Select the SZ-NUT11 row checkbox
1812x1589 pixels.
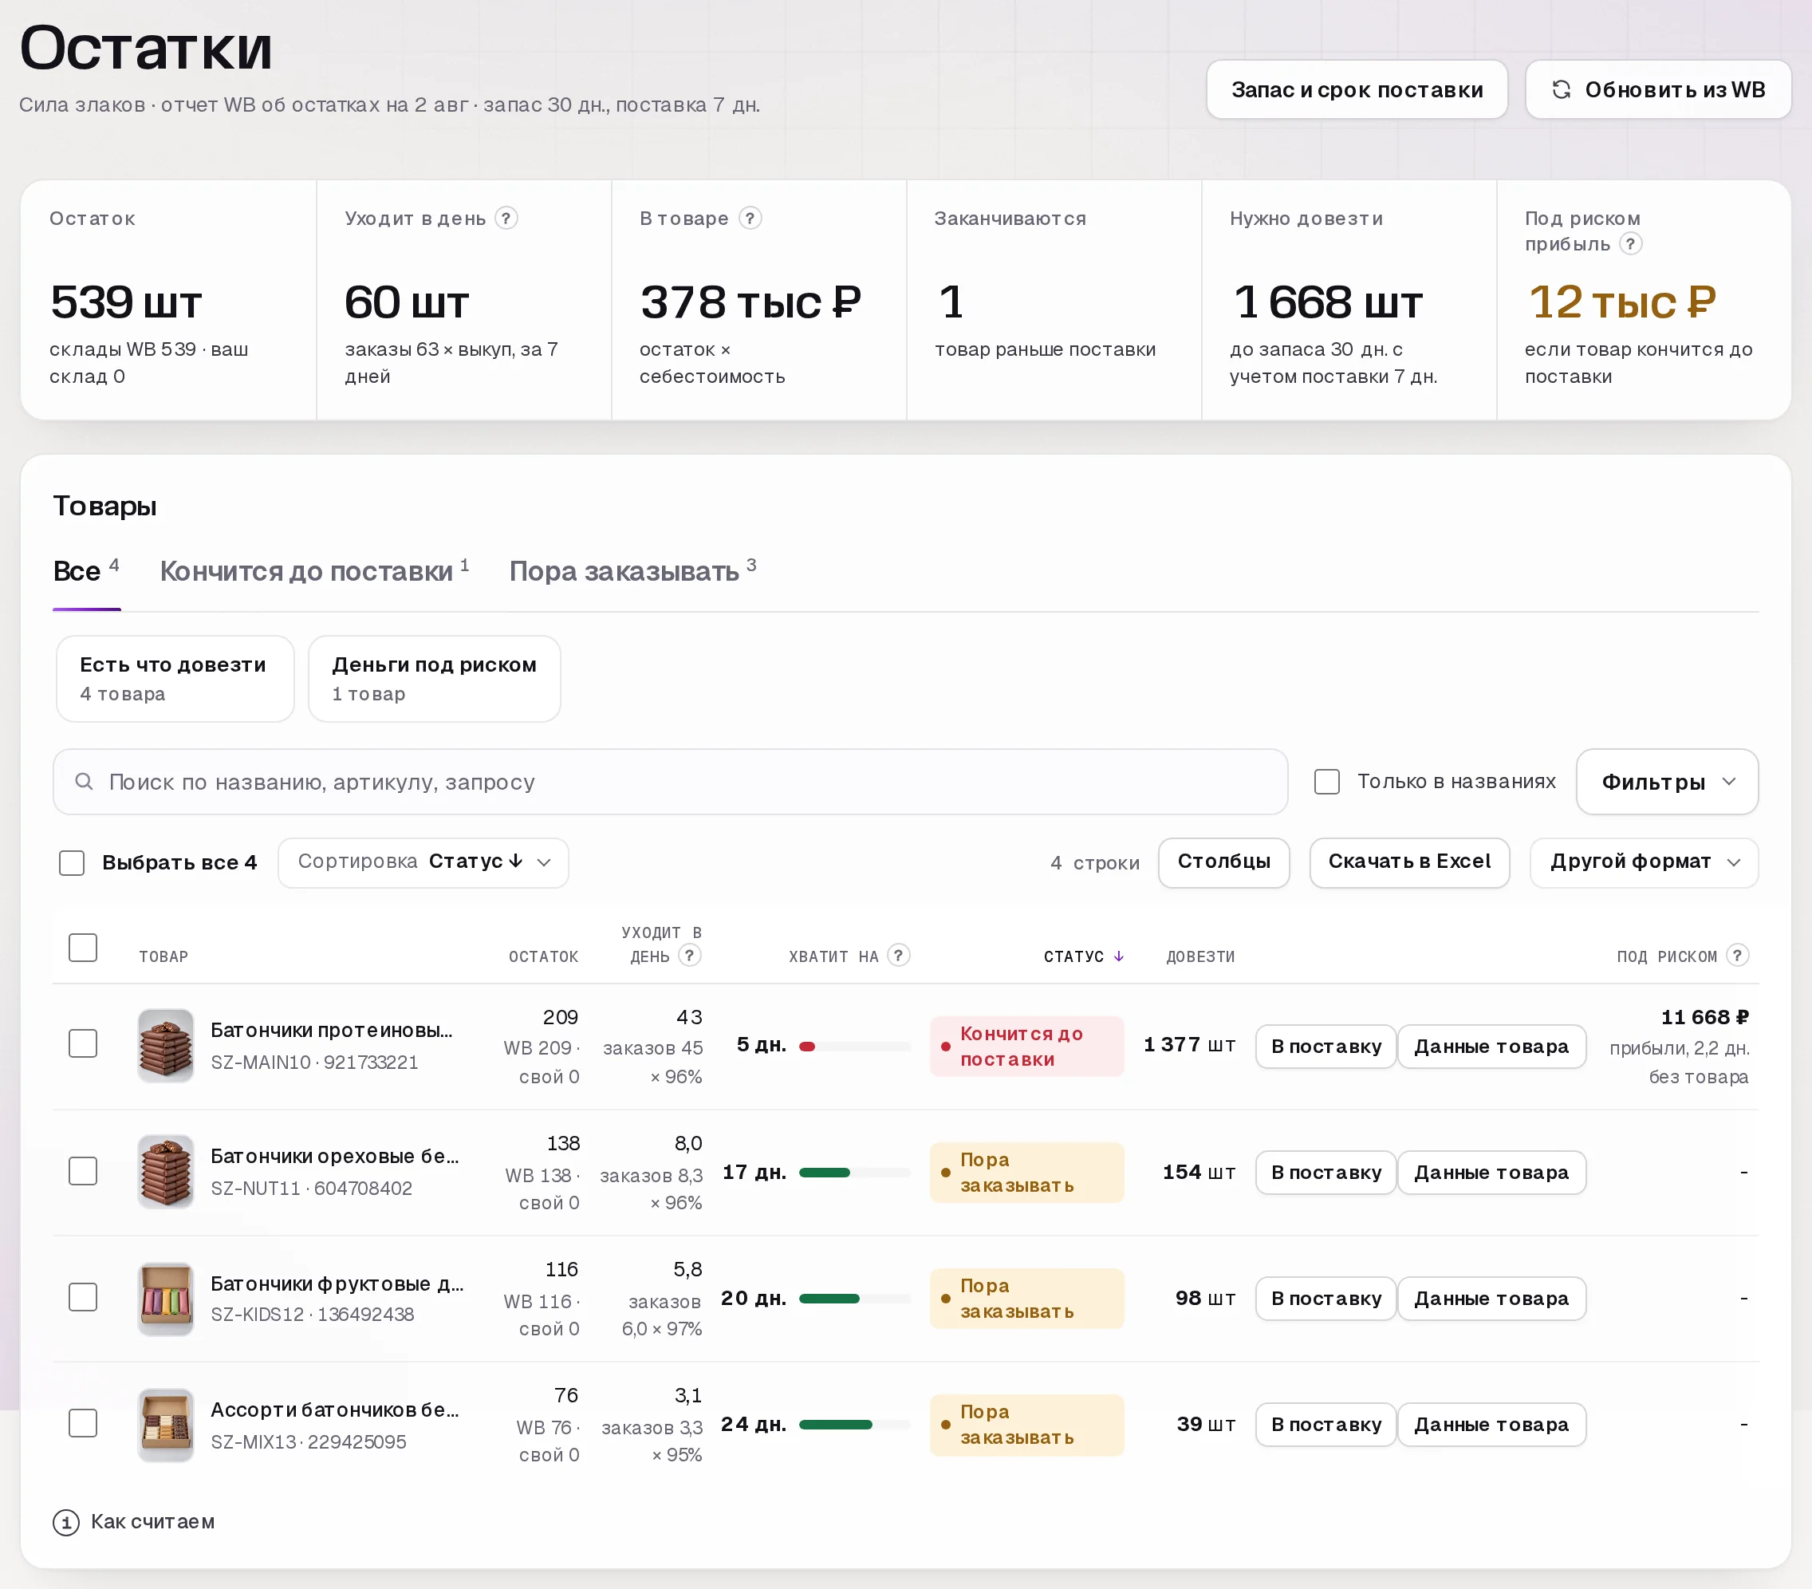[83, 1170]
